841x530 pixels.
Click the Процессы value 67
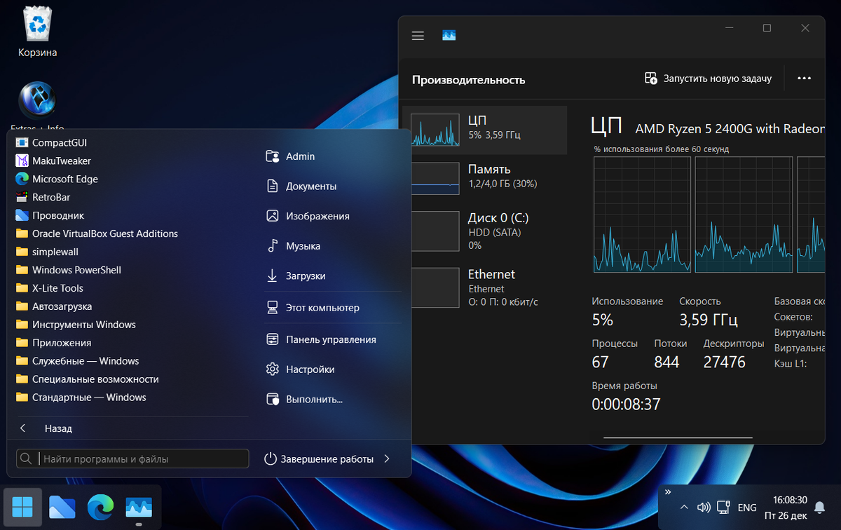point(600,362)
